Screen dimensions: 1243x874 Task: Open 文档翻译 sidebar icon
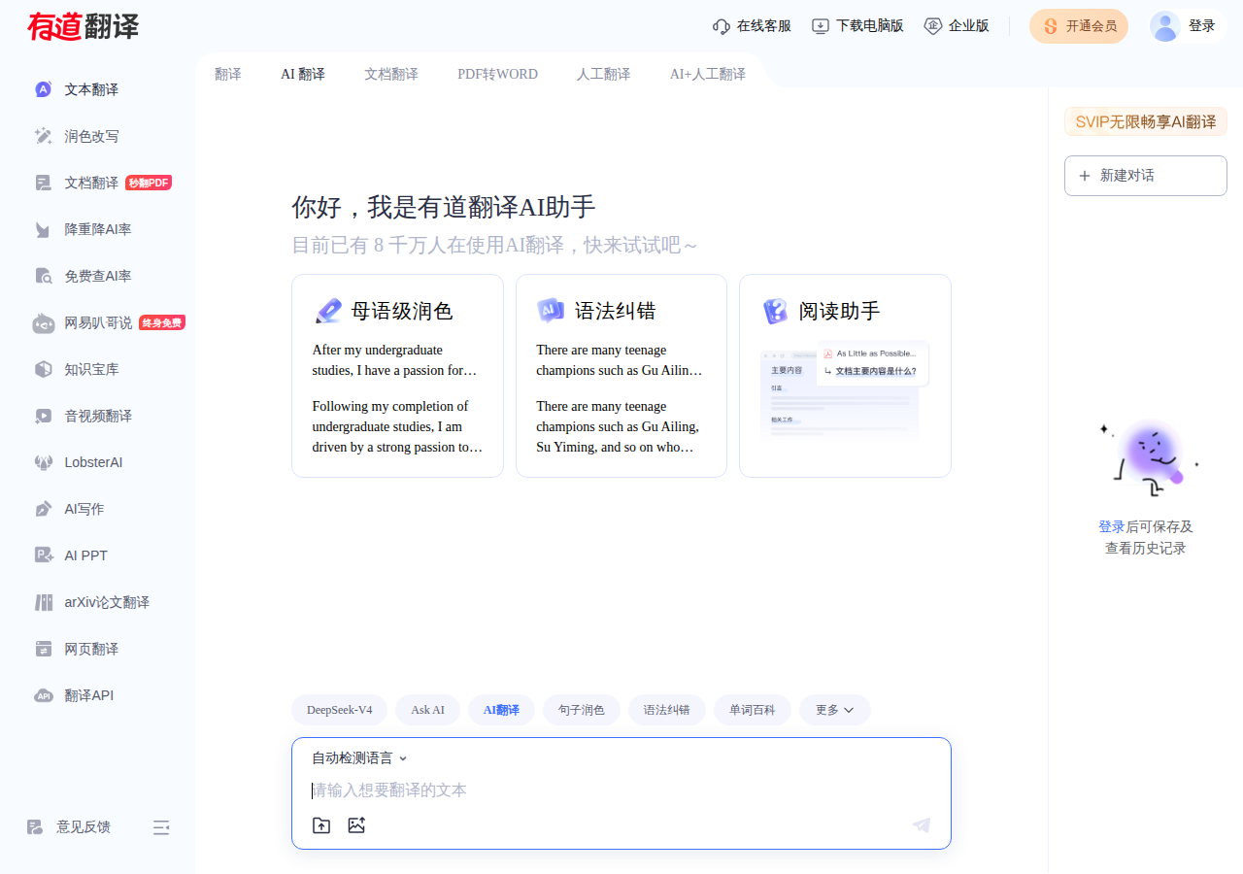(43, 183)
